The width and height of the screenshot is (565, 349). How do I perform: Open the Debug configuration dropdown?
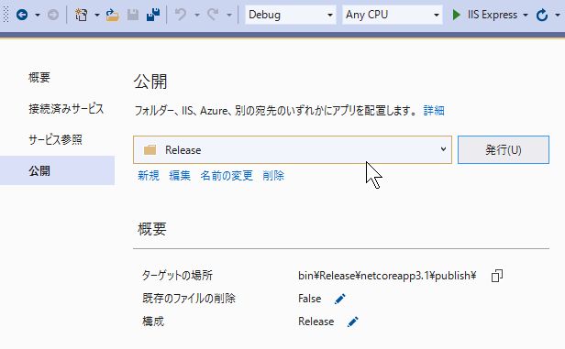pyautogui.click(x=291, y=15)
